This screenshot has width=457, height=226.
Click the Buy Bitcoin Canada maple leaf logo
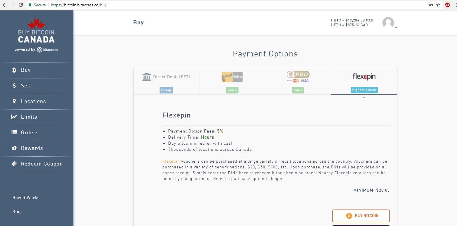[x=36, y=31]
